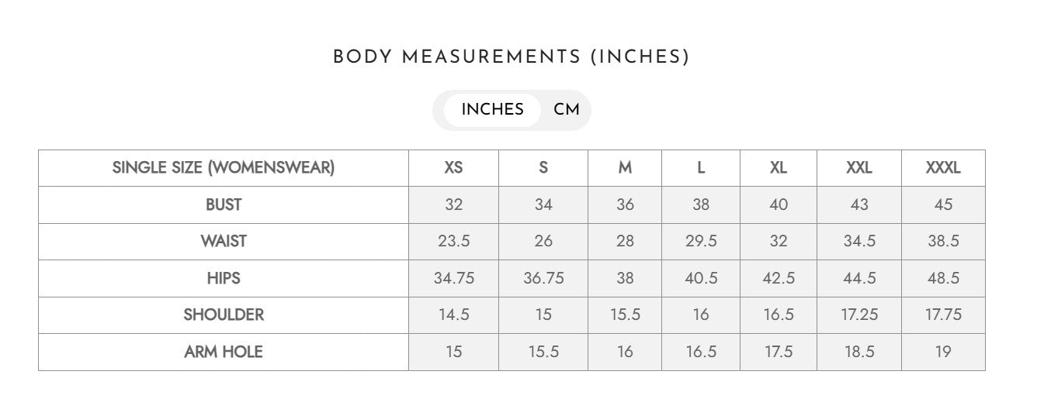This screenshot has height=416, width=1037.
Task: Click the XS hips value 34.75
Action: 453,278
